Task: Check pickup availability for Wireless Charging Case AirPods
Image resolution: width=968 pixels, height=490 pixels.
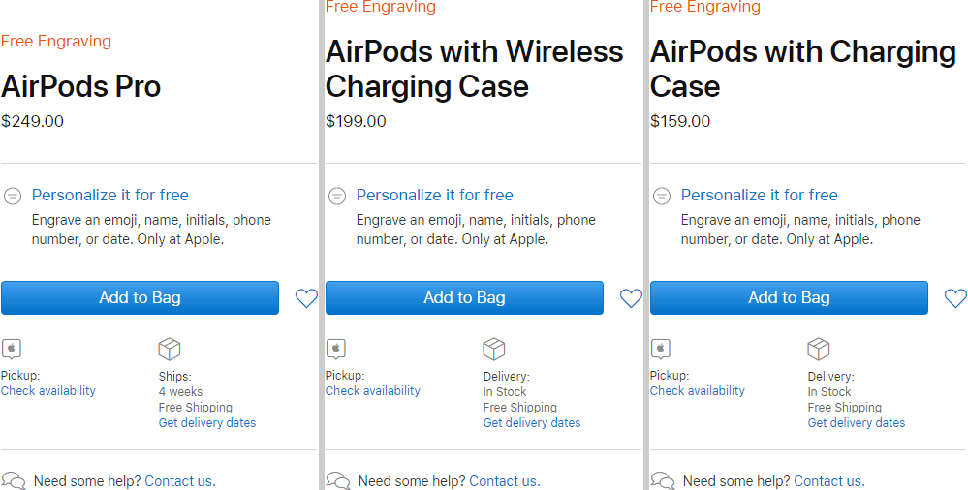Action: pos(373,391)
